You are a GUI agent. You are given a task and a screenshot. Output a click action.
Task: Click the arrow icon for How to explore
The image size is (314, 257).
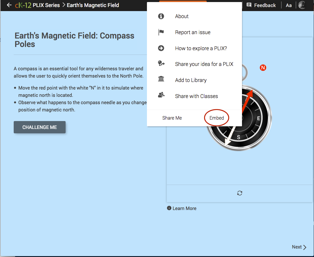(161, 48)
